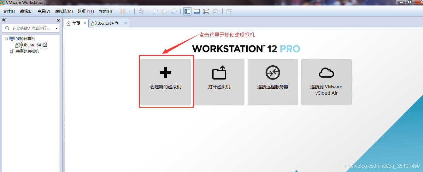Click the pause/suspend toolbar icon
The width and height of the screenshot is (423, 172).
coord(122,11)
